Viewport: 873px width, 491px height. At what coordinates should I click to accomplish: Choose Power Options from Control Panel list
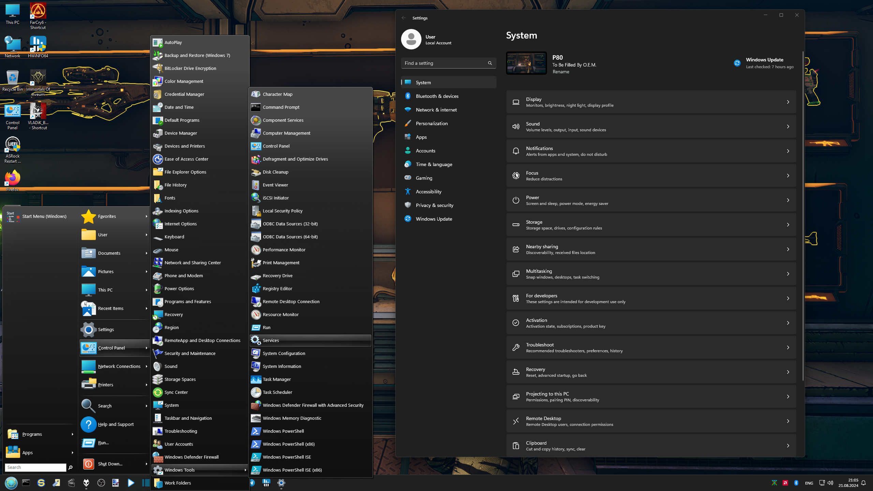click(179, 288)
